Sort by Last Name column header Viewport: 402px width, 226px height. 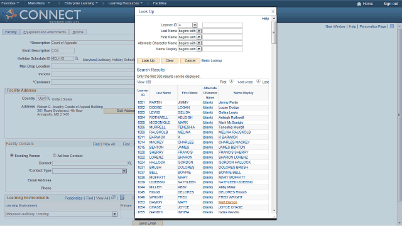click(163, 93)
